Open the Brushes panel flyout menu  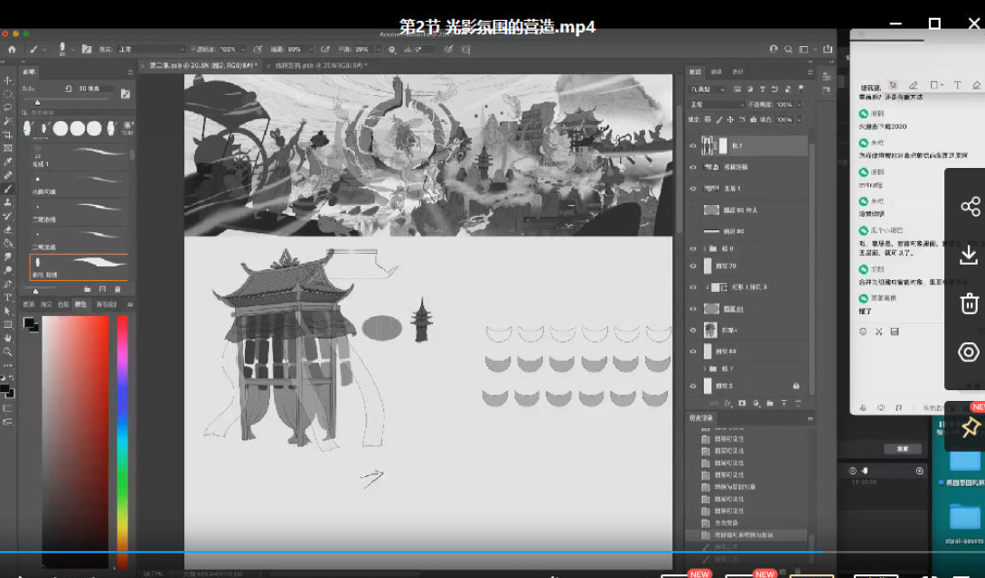pos(130,72)
